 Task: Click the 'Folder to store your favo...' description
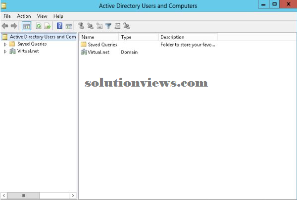coord(188,45)
